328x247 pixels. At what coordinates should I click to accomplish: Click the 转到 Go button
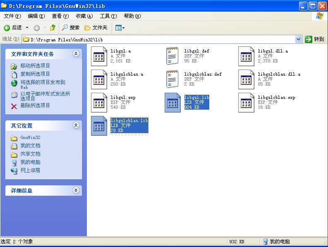click(x=315, y=39)
